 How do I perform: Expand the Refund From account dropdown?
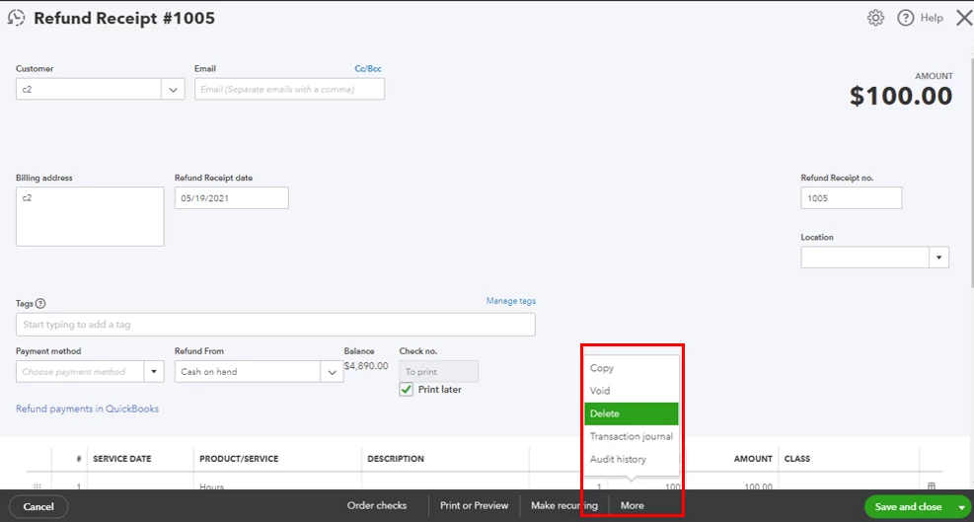pyautogui.click(x=332, y=372)
